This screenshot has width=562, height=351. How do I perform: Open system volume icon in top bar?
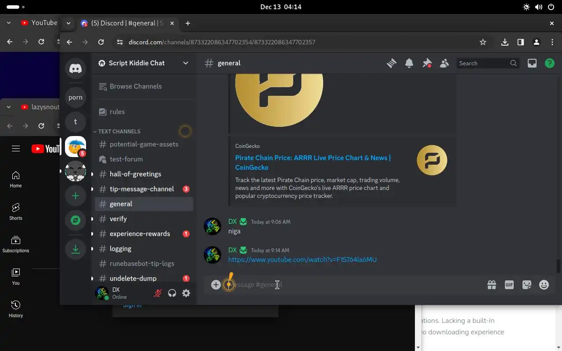pos(539,7)
